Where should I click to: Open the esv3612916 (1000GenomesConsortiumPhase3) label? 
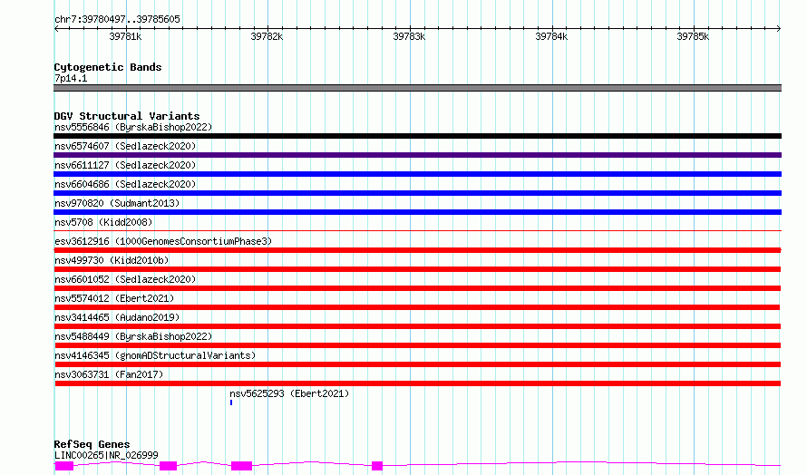(163, 241)
